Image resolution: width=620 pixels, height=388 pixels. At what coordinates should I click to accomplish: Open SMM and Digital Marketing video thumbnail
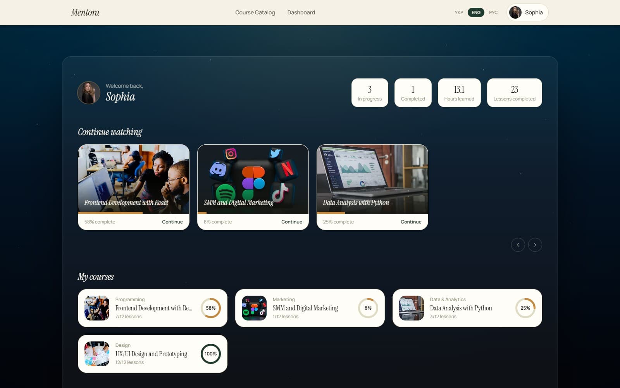[x=253, y=178]
